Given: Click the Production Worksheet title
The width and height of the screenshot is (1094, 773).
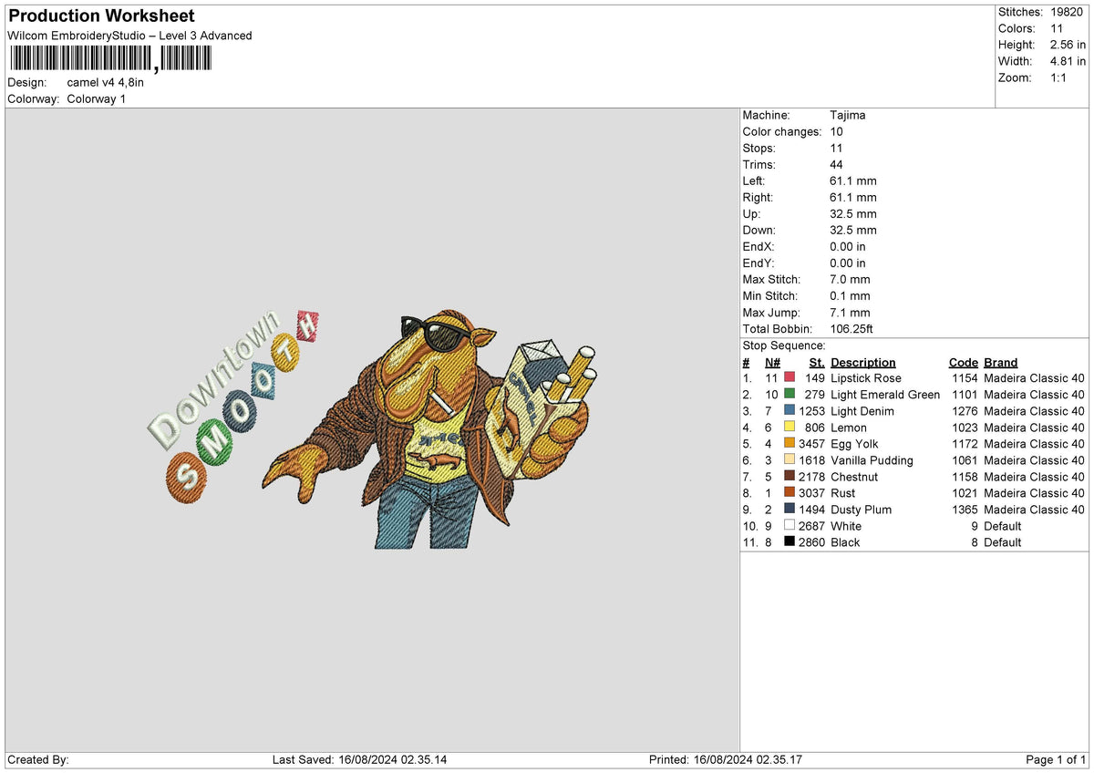Looking at the screenshot, I should 101,16.
